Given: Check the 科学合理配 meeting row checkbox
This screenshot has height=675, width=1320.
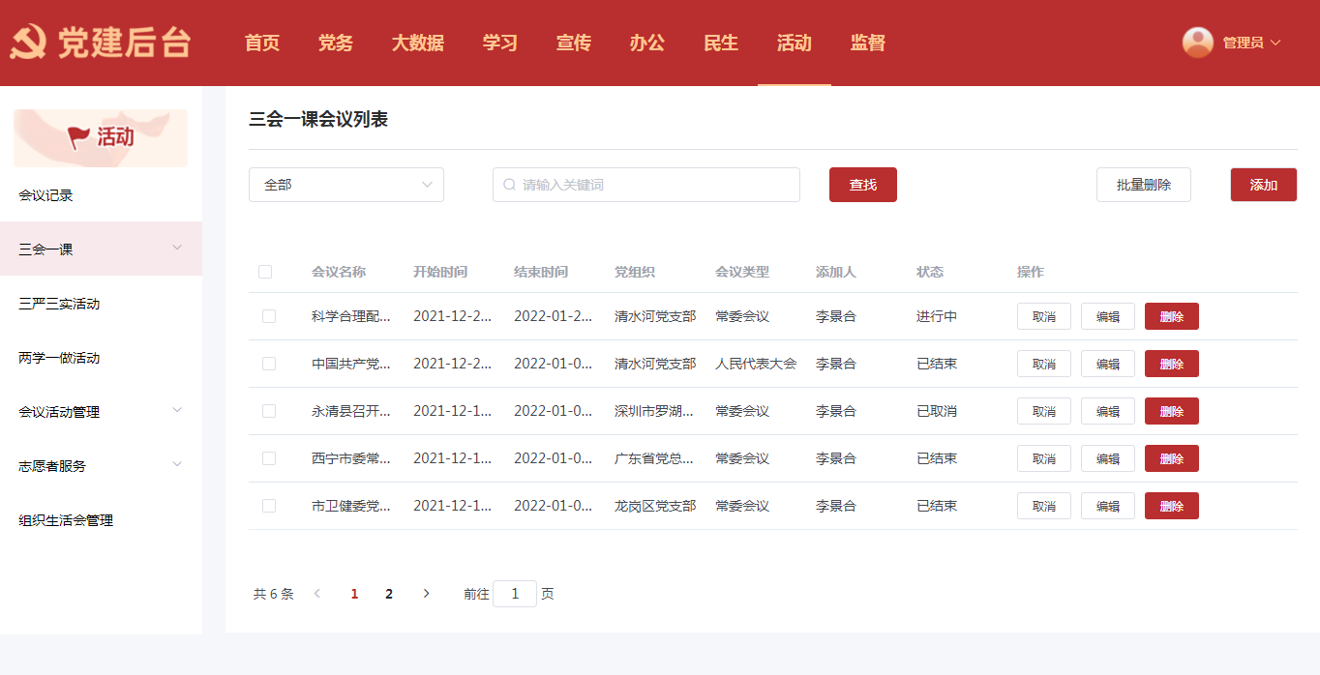Looking at the screenshot, I should coord(269,316).
